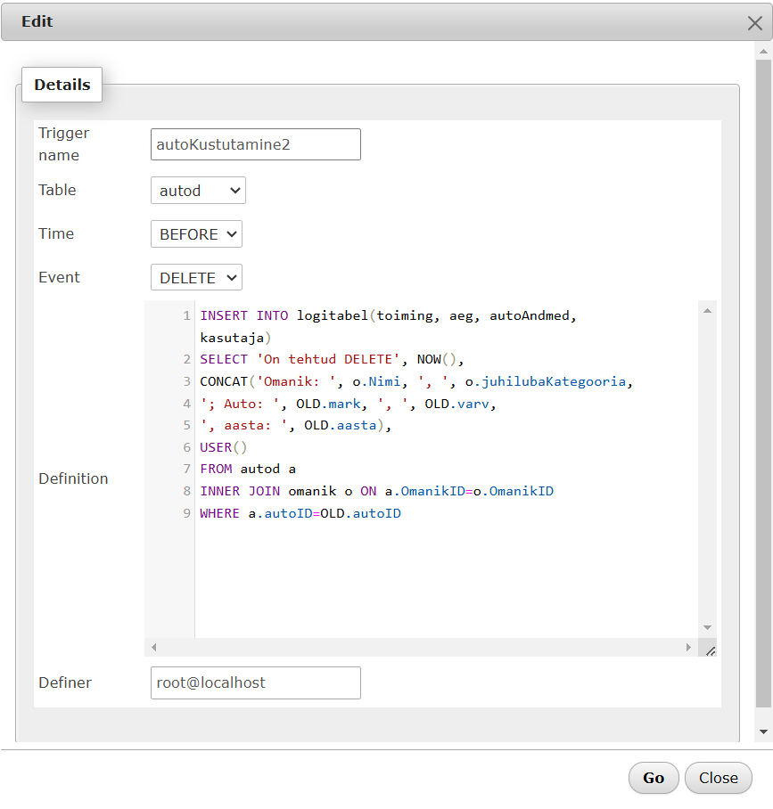Screen dimensions: 773x809
Task: Open the Event dropdown showing DELETE
Action: pos(196,278)
